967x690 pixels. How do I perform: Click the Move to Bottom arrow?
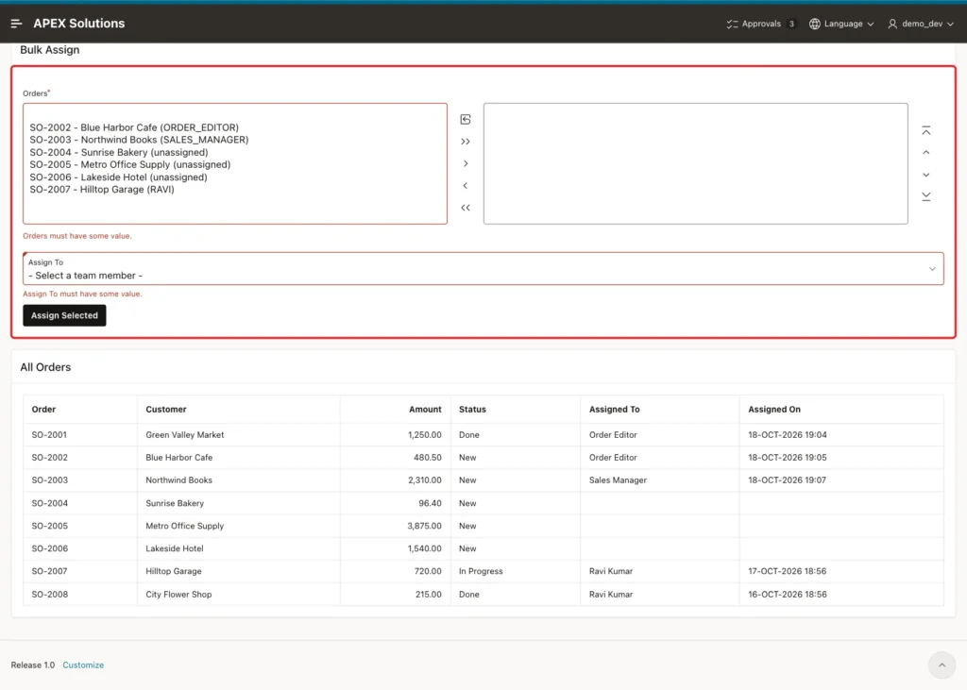tap(926, 196)
